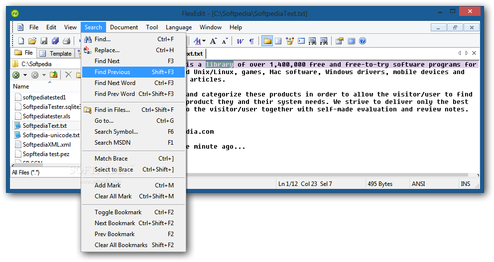The height and width of the screenshot is (262, 494).
Task: Decrease font size with small A icon
Action: coord(225,41)
